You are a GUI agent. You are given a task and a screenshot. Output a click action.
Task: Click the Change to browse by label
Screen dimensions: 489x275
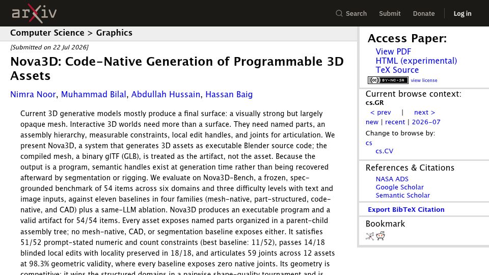pos(400,133)
